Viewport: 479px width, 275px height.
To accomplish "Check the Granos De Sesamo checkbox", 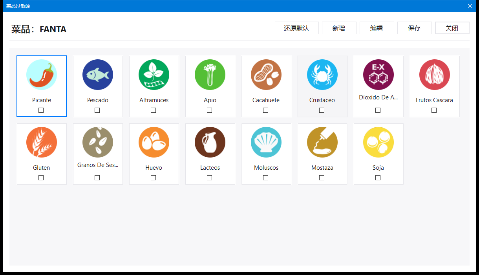I will [x=97, y=178].
